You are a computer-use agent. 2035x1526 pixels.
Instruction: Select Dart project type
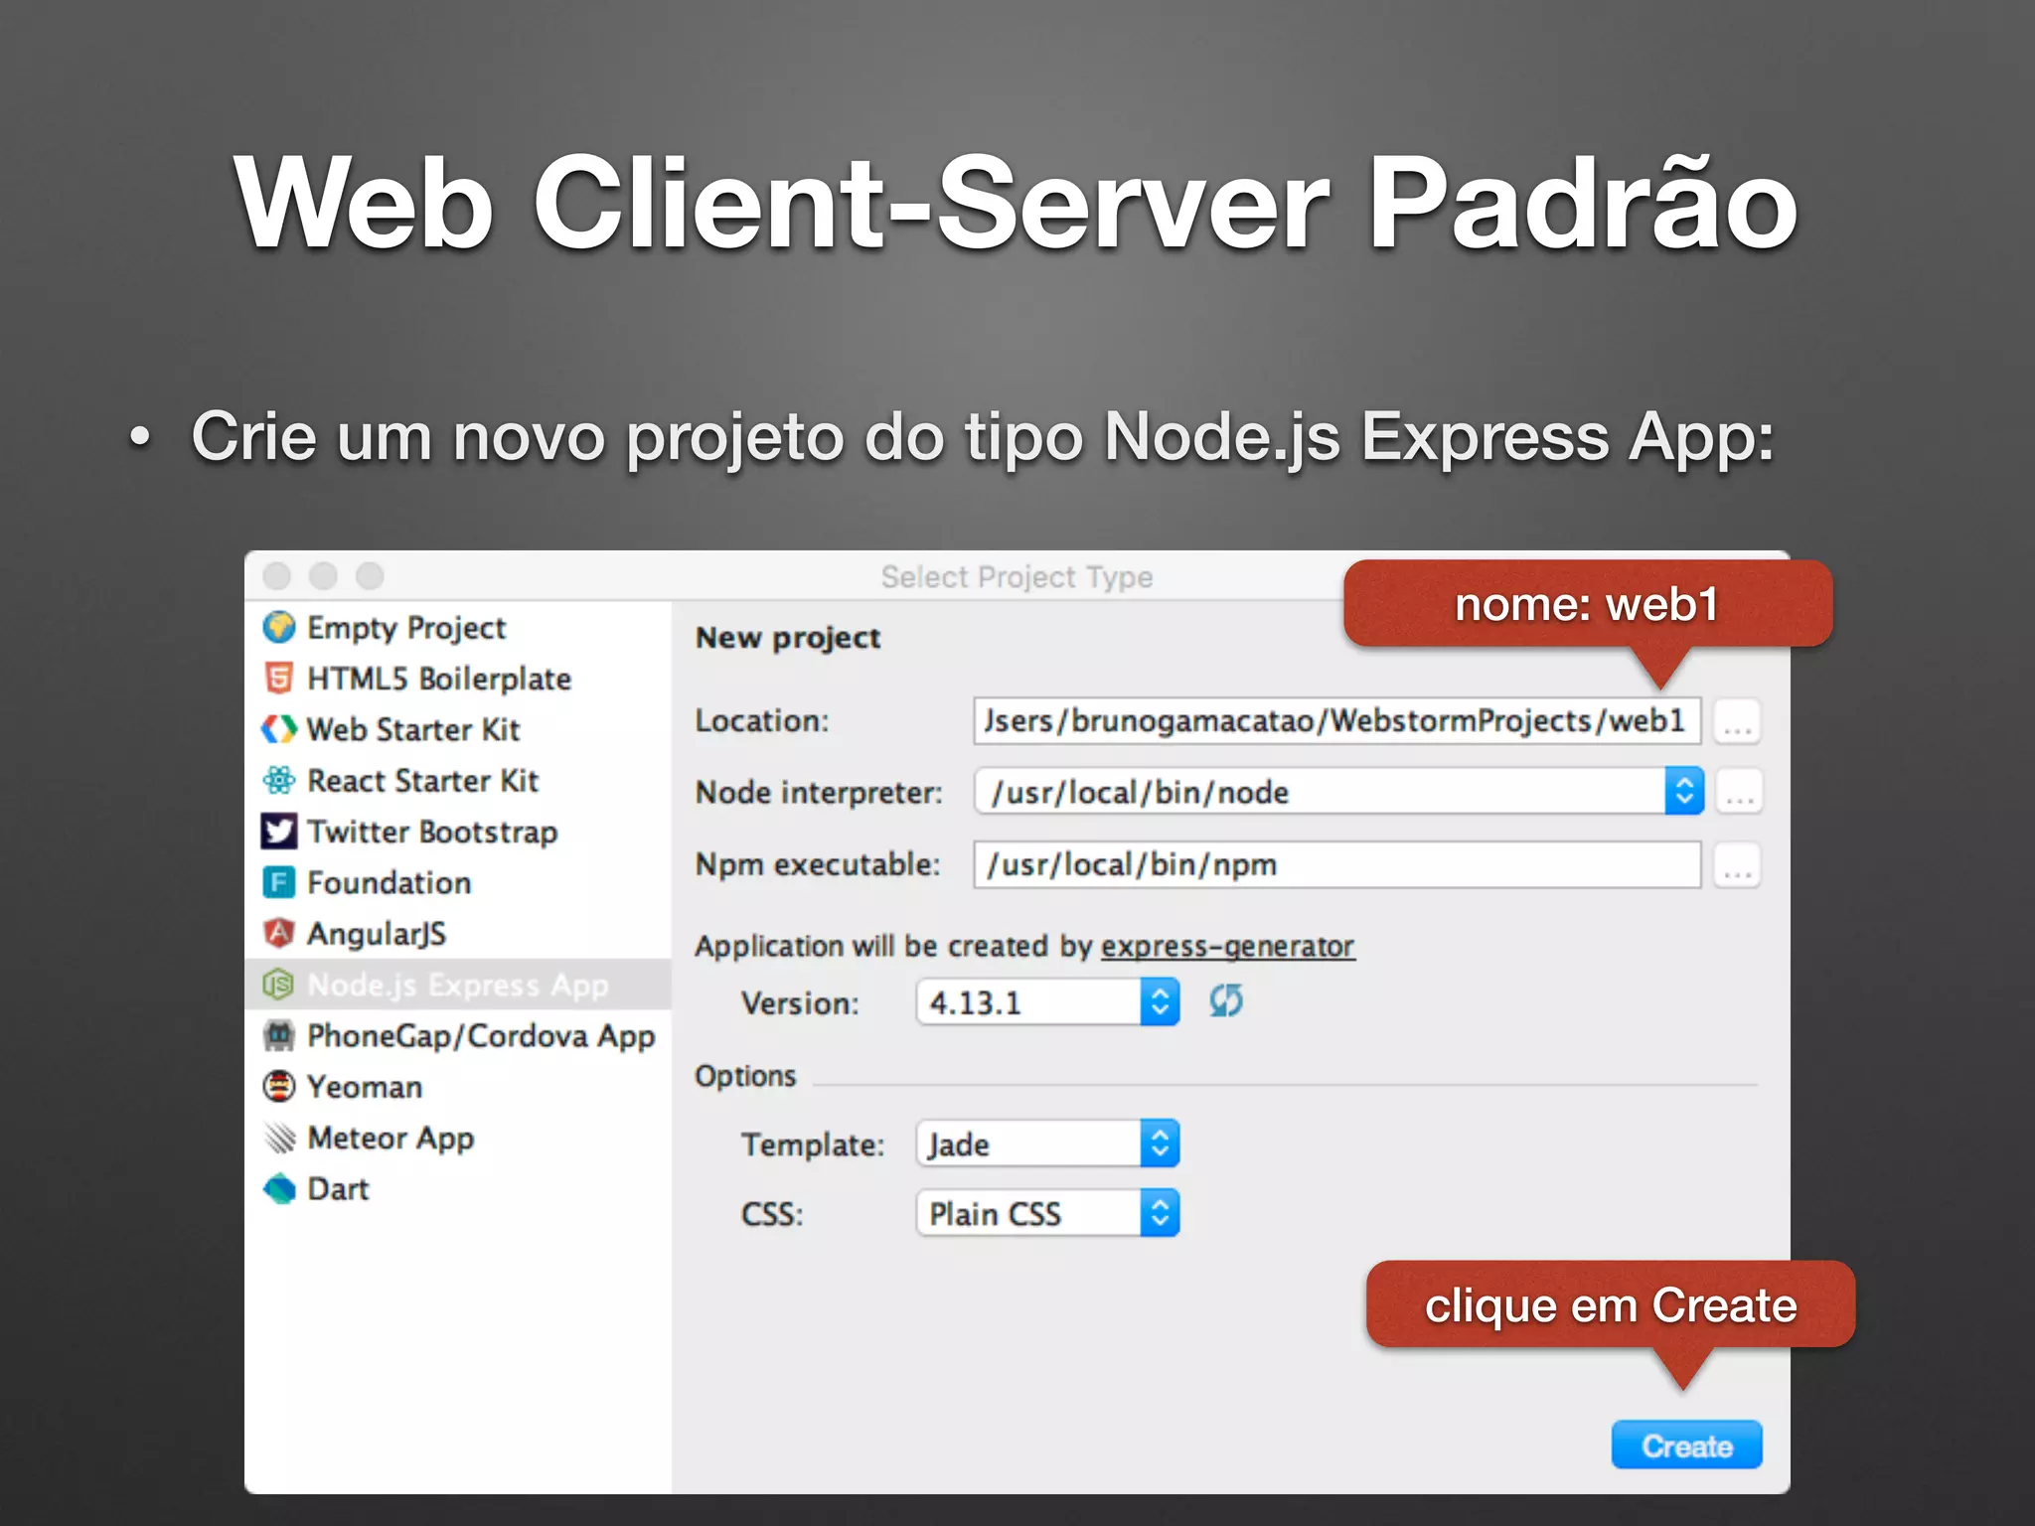point(338,1189)
